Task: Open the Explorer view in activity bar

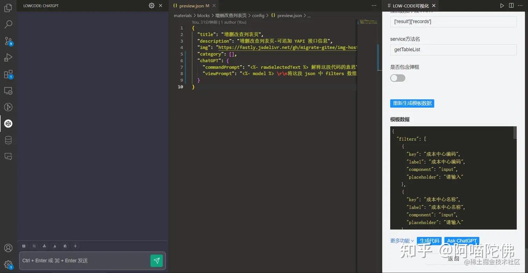Action: (8, 8)
